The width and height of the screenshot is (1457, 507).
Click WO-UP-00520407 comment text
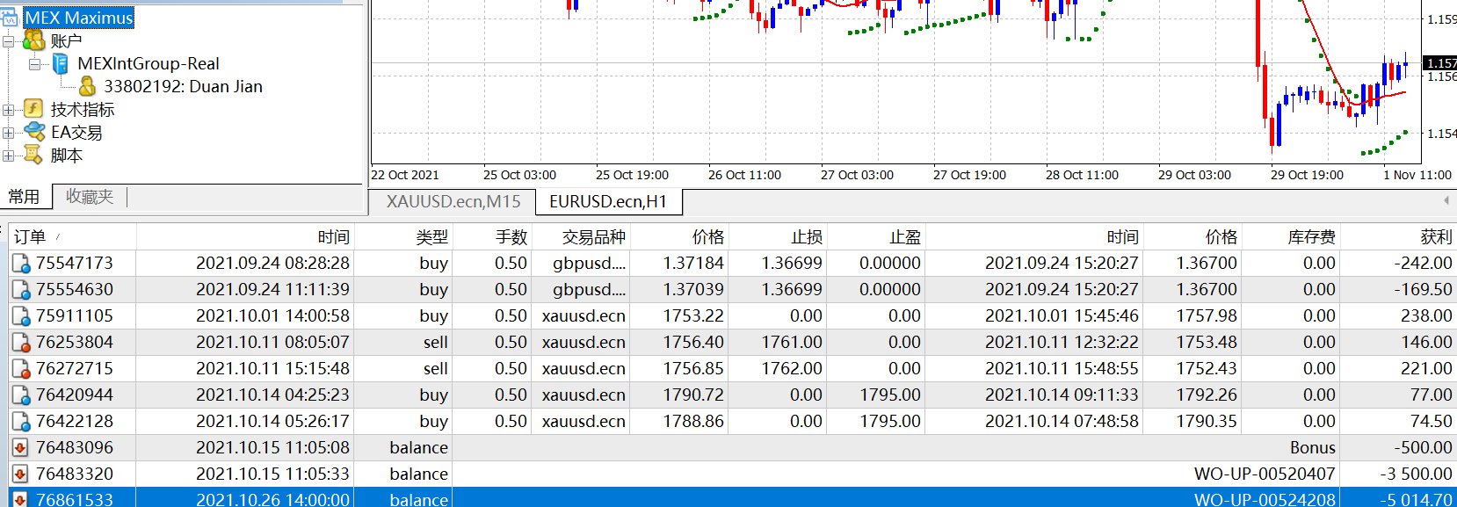point(1265,474)
